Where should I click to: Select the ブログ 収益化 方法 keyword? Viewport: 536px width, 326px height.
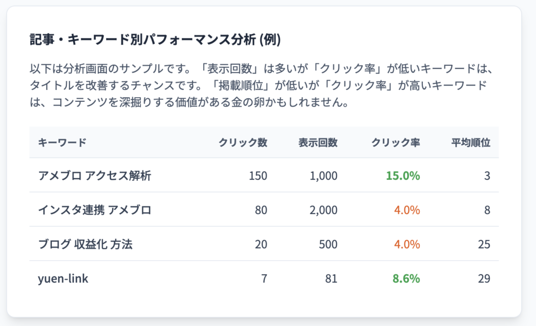coord(85,245)
